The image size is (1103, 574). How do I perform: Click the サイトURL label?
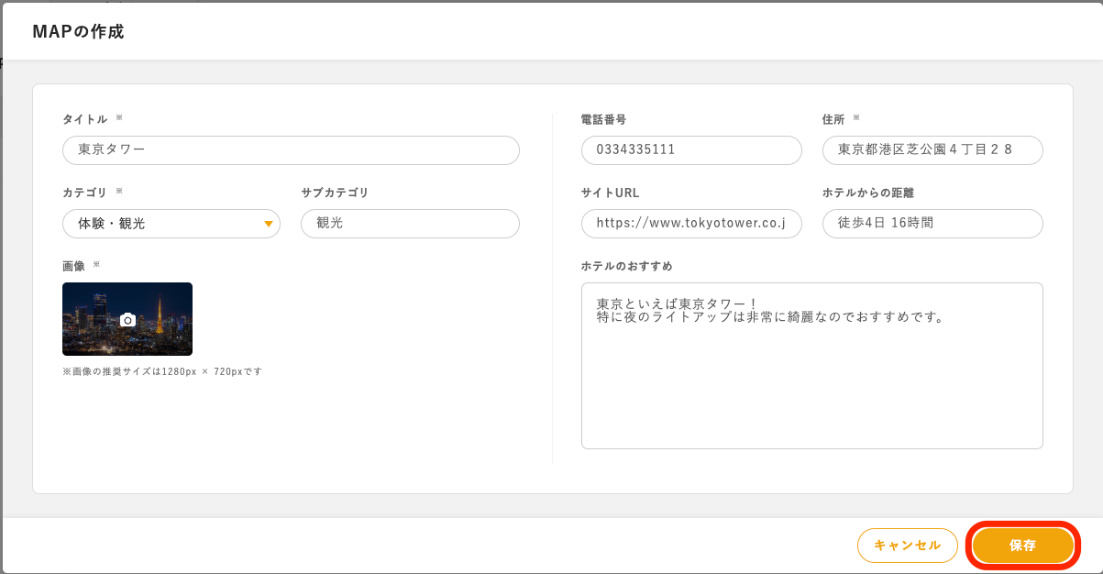(610, 193)
